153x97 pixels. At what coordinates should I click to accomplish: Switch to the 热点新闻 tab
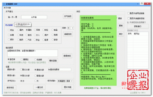point(9,25)
